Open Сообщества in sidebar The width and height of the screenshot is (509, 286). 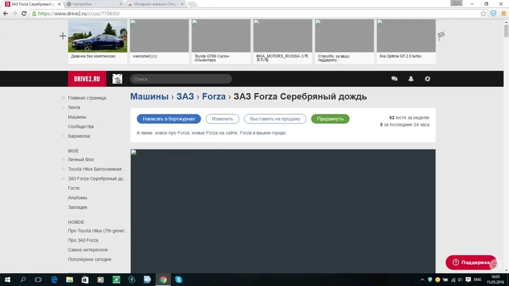pos(81,127)
